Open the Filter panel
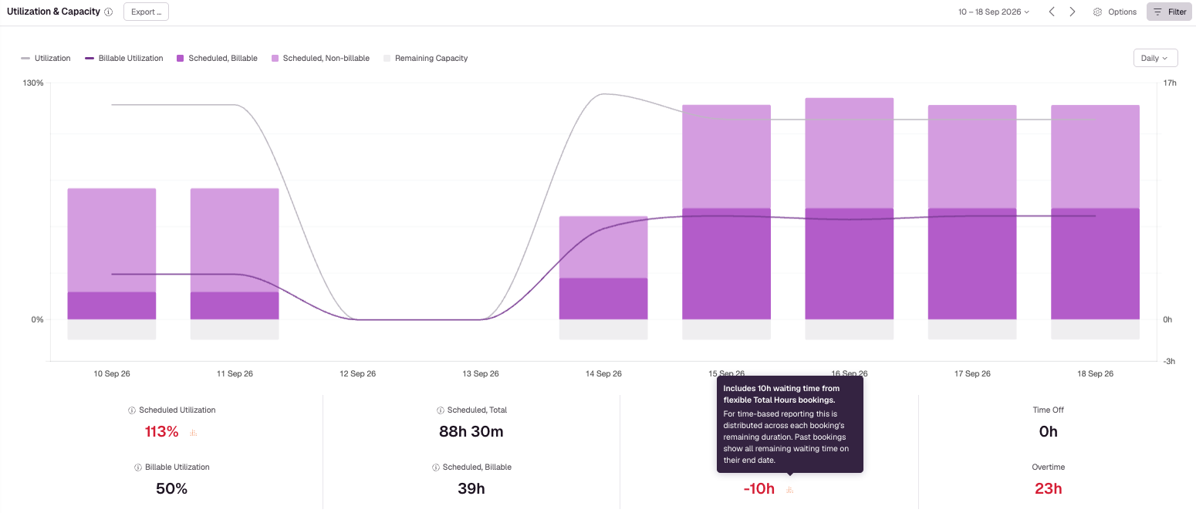Viewport: 1196px width, 513px height. pos(1170,12)
